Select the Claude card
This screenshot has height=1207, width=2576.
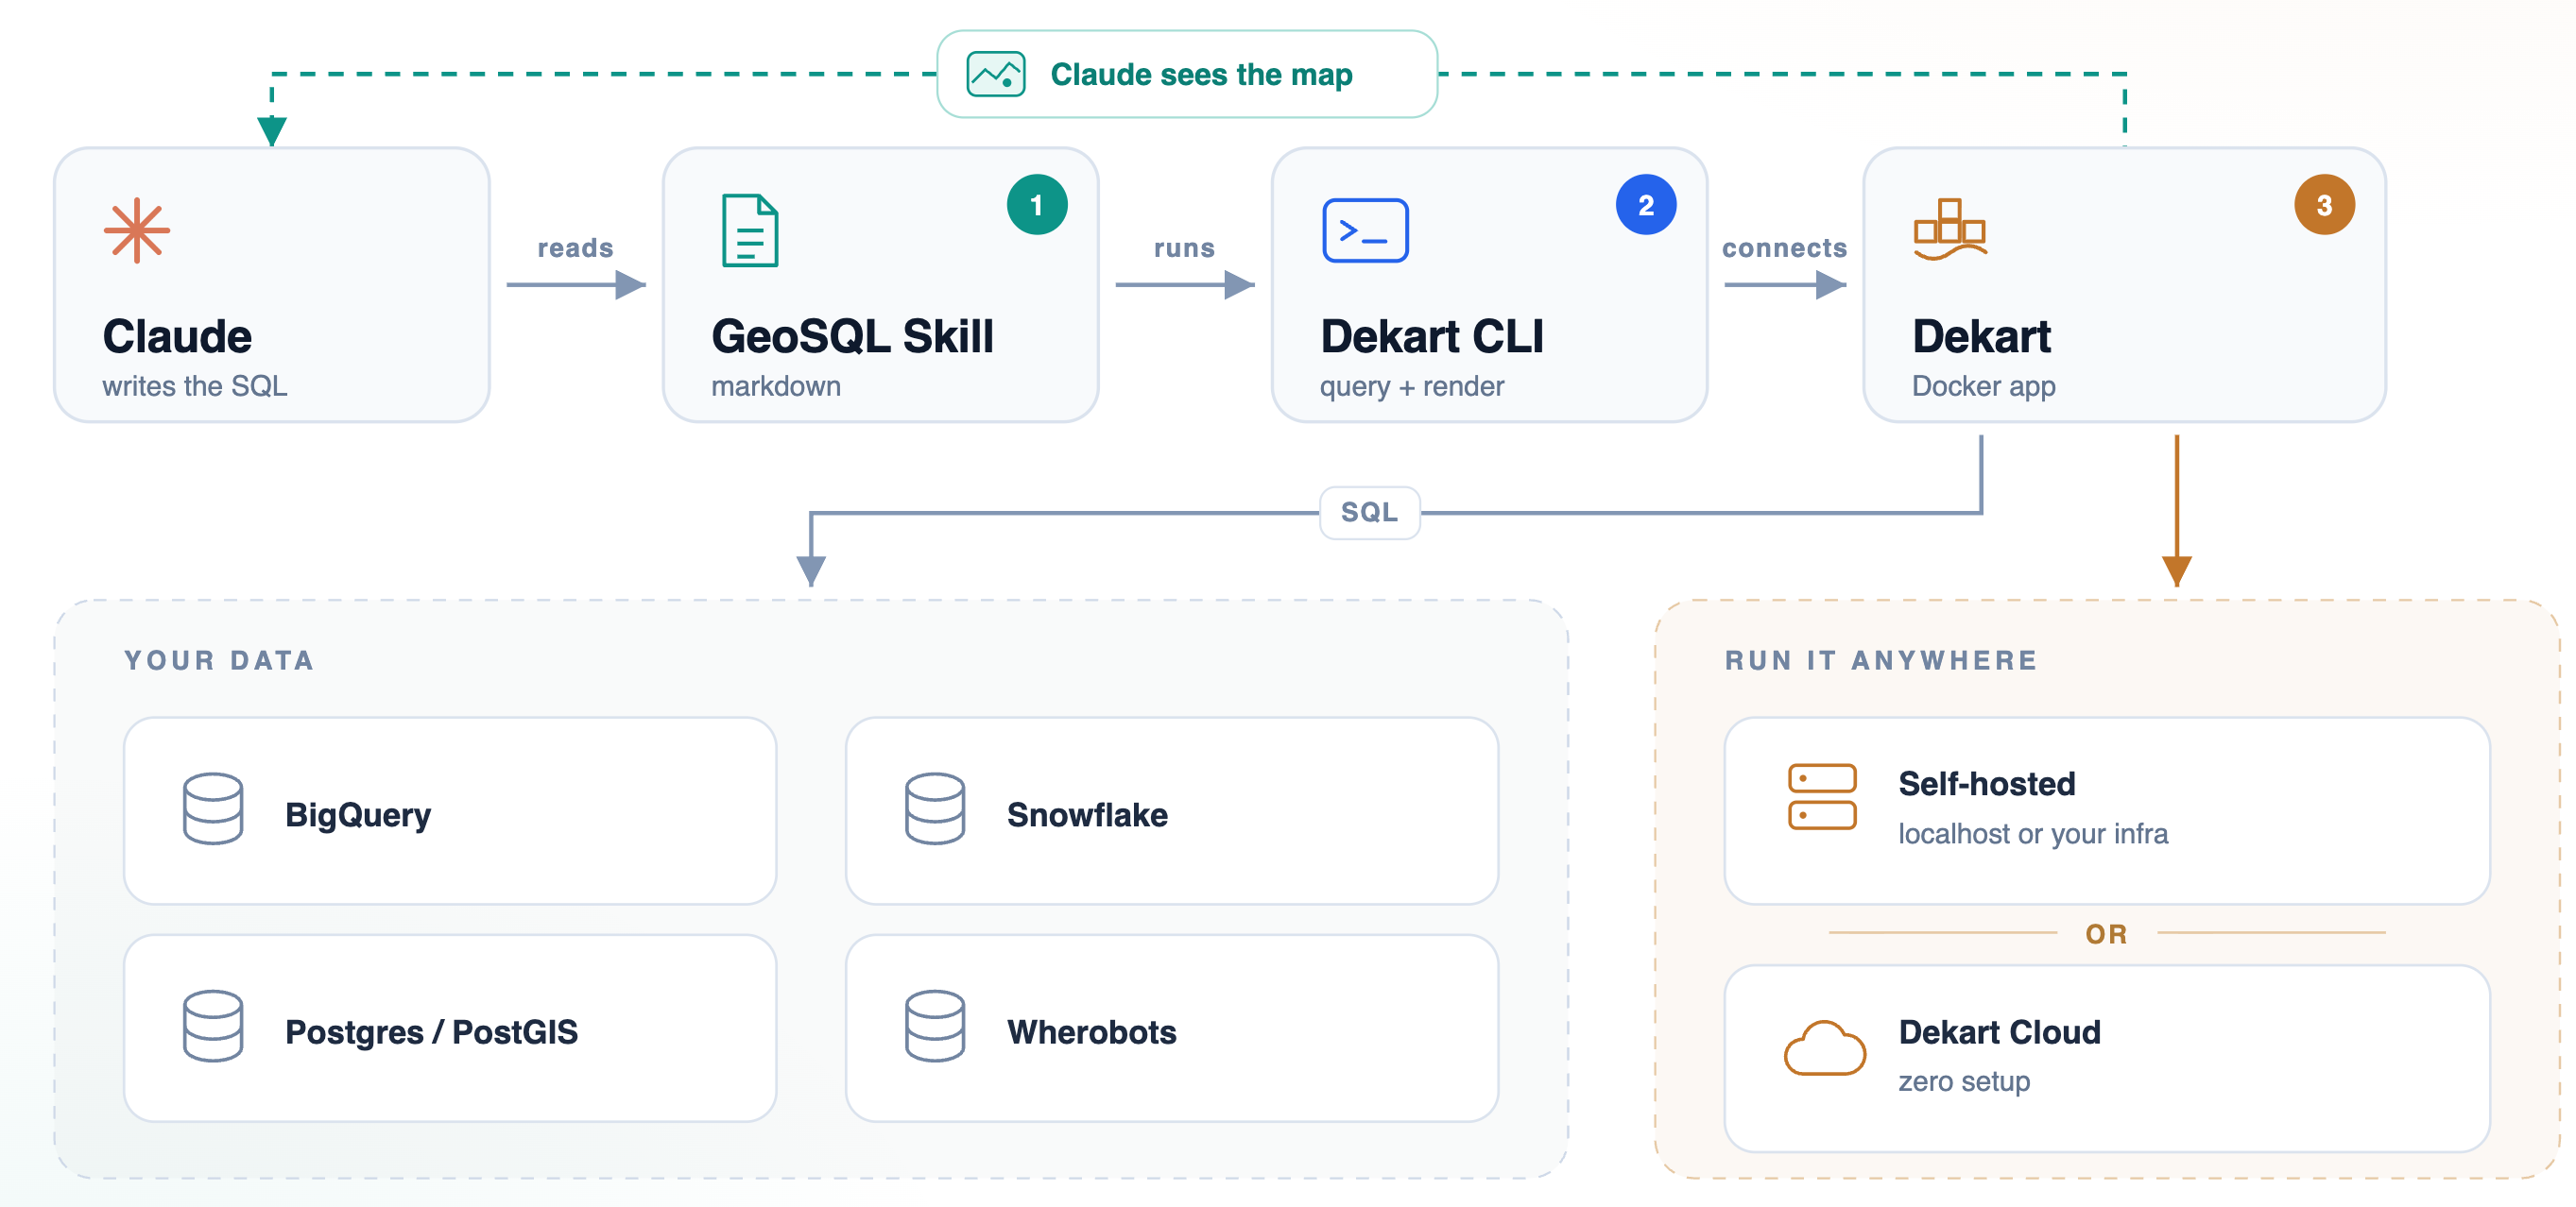click(x=272, y=285)
